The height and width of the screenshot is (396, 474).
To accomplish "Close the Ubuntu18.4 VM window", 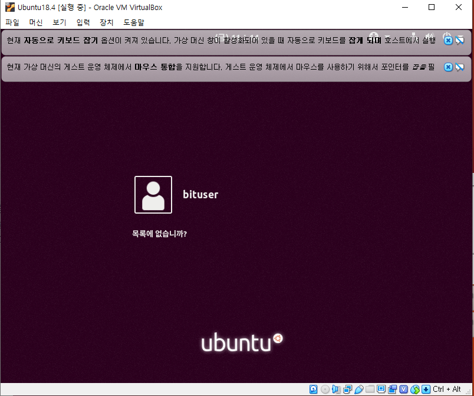I will click(x=459, y=7).
